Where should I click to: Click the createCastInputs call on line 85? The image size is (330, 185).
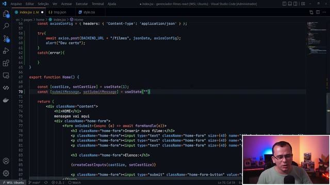pyautogui.click(x=113, y=165)
